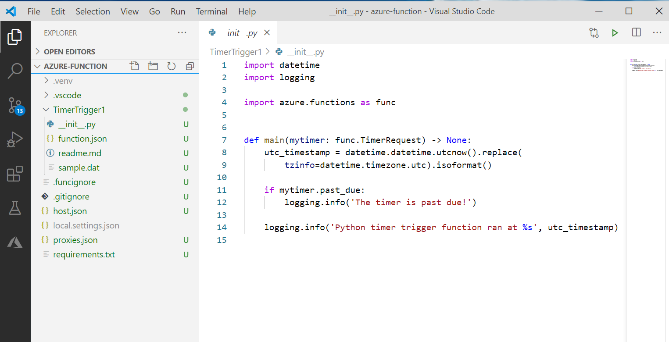Open the Terminal menu
This screenshot has width=669, height=342.
212,11
